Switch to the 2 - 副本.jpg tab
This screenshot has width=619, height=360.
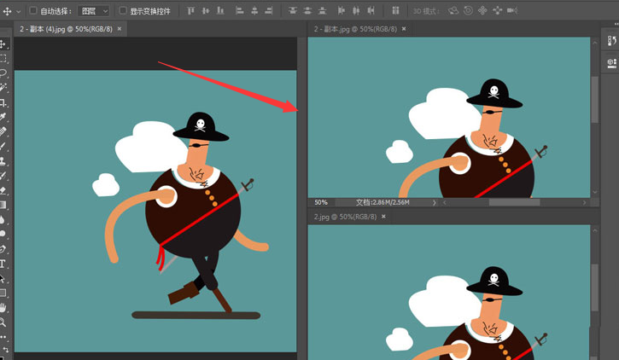[x=355, y=29]
